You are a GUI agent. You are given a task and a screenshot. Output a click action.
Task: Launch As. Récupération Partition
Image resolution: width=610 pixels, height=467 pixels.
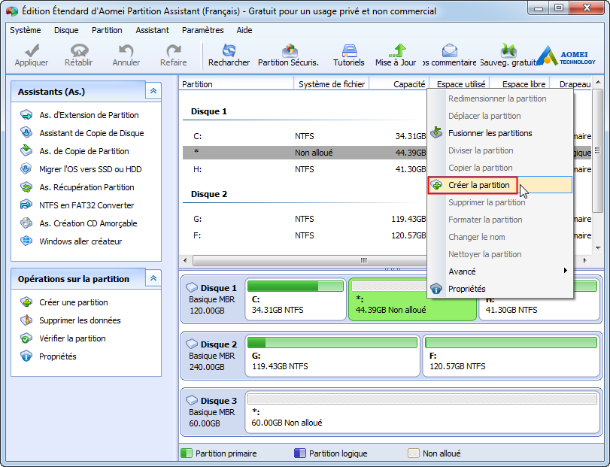86,187
